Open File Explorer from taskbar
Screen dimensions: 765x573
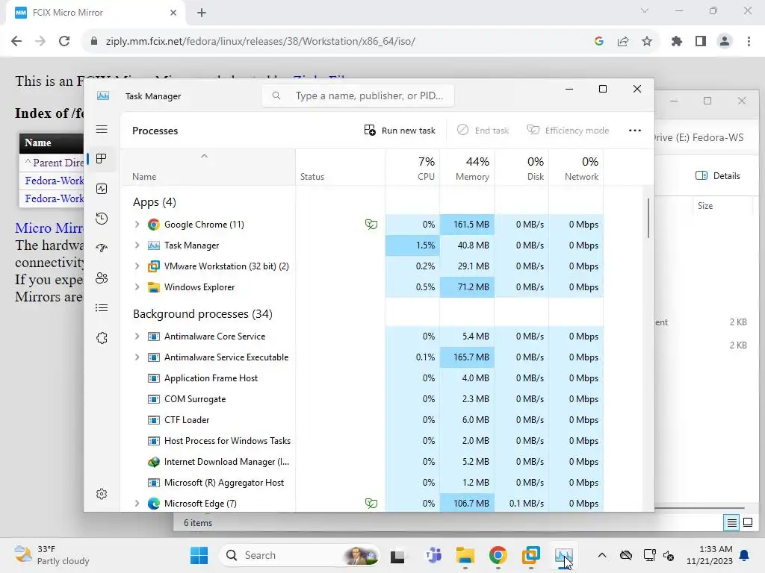pos(465,555)
